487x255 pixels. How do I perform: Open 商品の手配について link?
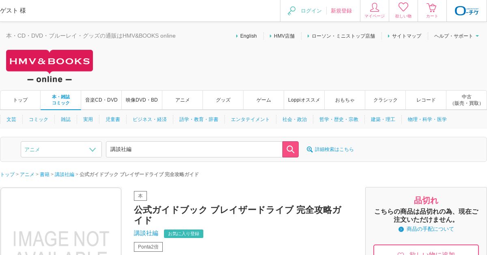click(430, 229)
